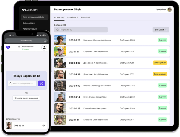Viewport: 180px width, 137px height.
Task: Tap the armyhealth.org address bar
Action: coord(26,41)
